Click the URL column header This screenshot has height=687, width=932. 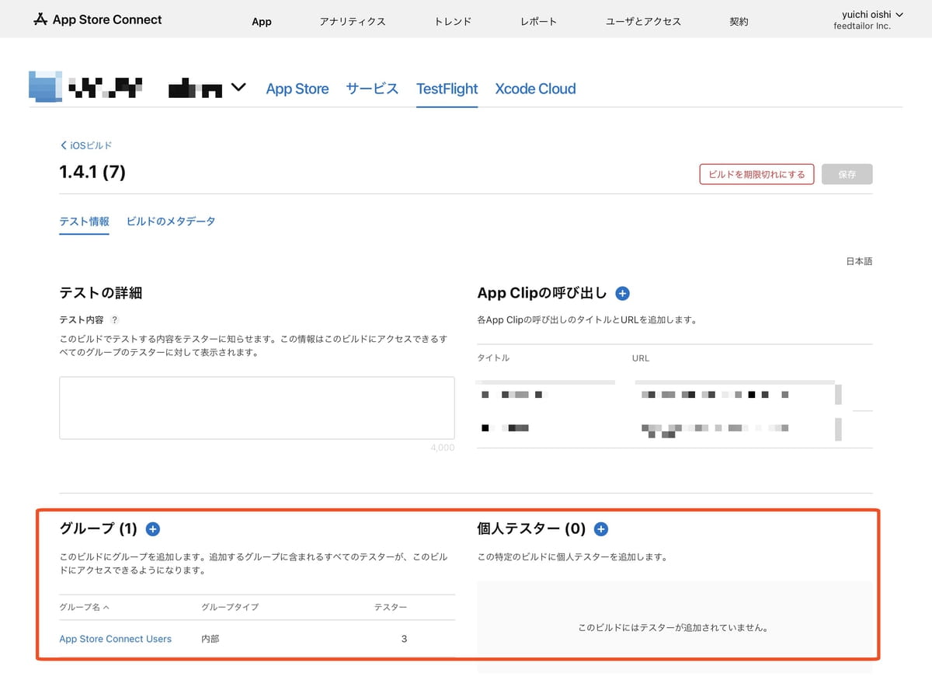[x=641, y=358]
